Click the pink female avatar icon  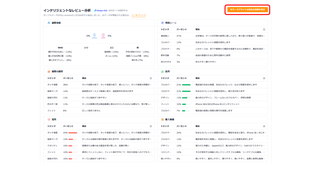point(103,36)
